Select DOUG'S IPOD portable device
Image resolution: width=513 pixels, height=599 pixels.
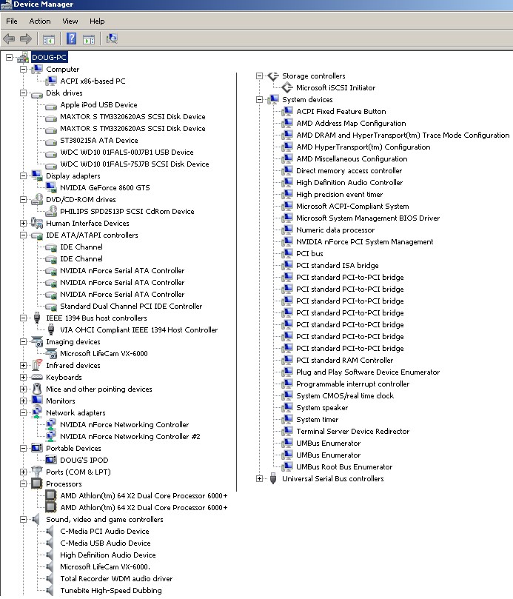(x=84, y=460)
